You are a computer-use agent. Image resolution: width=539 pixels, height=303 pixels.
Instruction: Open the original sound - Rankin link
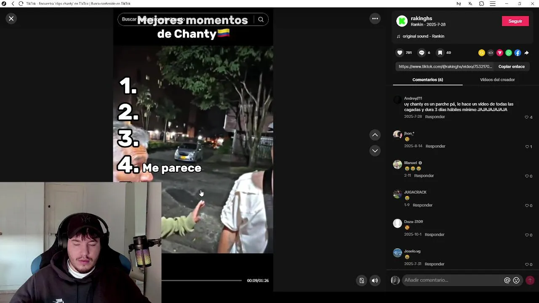[x=423, y=36]
